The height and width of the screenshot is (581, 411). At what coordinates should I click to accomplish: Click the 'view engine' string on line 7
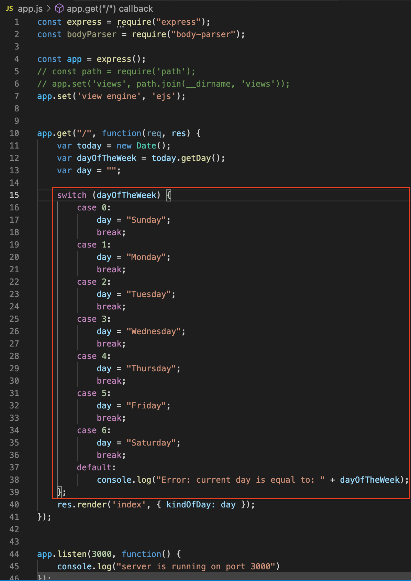109,96
